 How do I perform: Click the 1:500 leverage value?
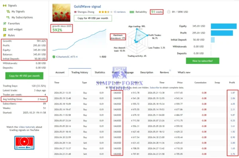[103, 57]
